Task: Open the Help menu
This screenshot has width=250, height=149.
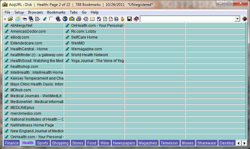Action: click(x=94, y=12)
